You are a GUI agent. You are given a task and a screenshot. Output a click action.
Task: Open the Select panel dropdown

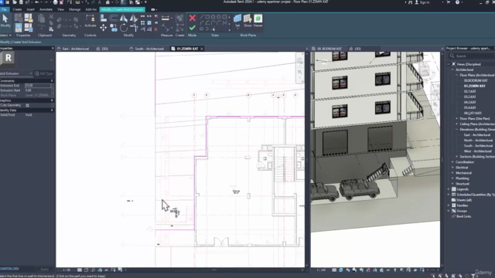point(5,36)
